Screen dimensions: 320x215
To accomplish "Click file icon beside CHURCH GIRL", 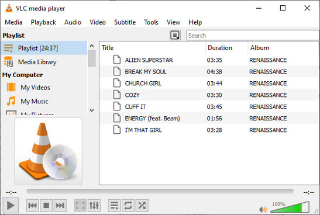I will click(x=117, y=83).
